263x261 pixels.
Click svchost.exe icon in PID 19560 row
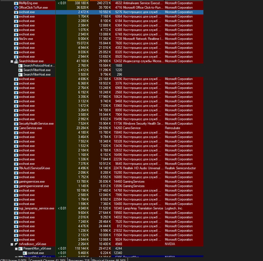(16, 213)
